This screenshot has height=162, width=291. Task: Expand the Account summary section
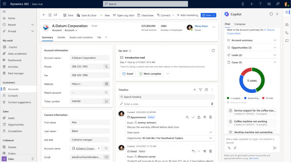pyautogui.click(x=275, y=40)
